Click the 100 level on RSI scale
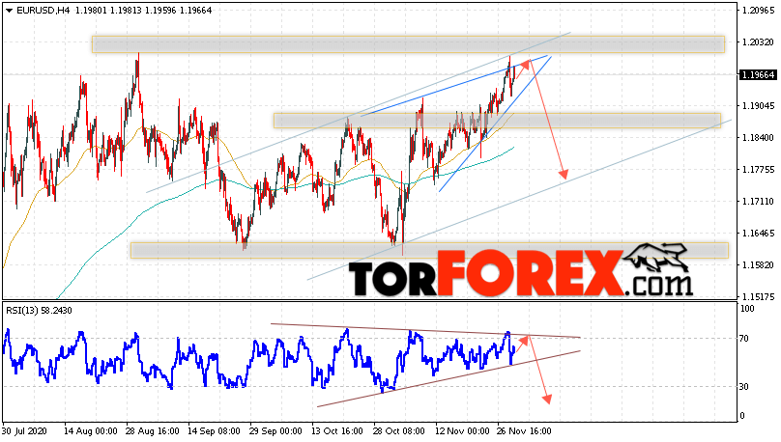 point(747,309)
